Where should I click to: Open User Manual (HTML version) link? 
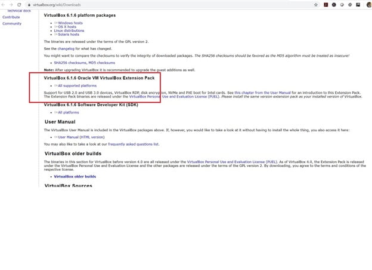(x=81, y=137)
